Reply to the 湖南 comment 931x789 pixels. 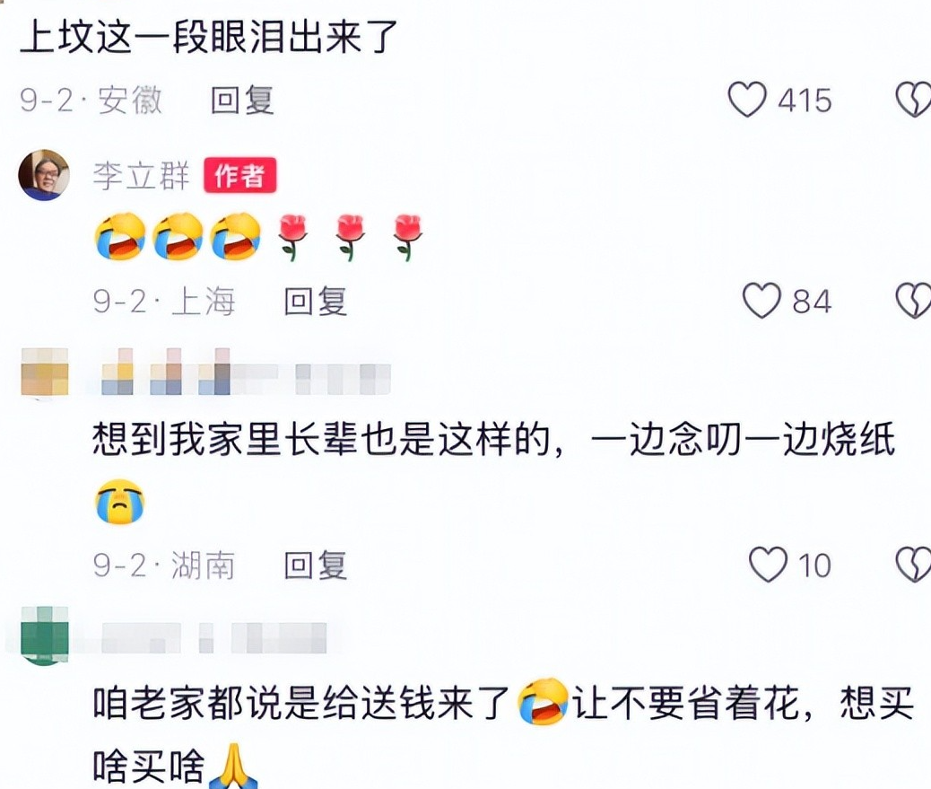point(316,565)
